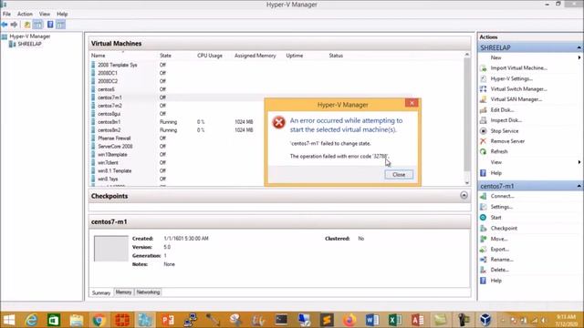Open the View menu in menu bar
Image resolution: width=584 pixels, height=328 pixels.
(x=45, y=15)
